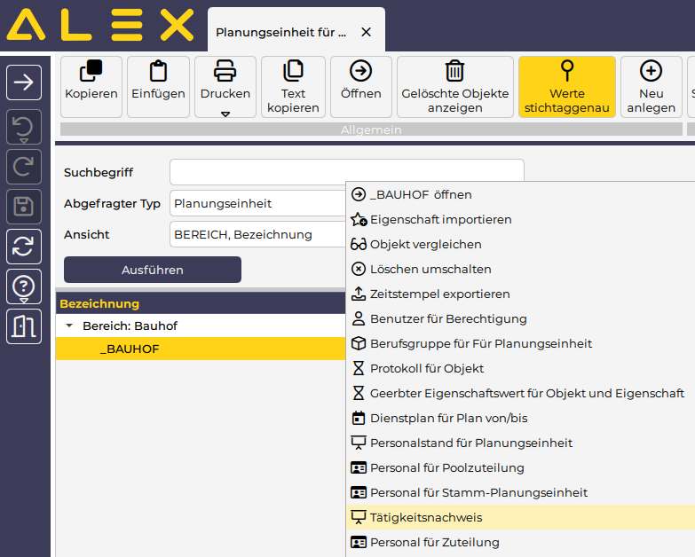Open the help question mark icon

coord(24,286)
